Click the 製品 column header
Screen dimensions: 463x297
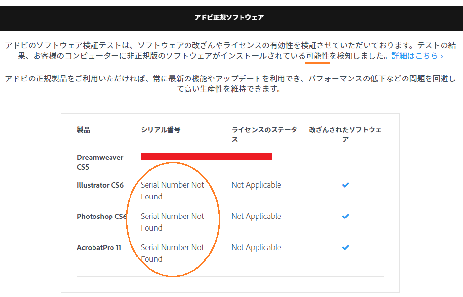83,130
